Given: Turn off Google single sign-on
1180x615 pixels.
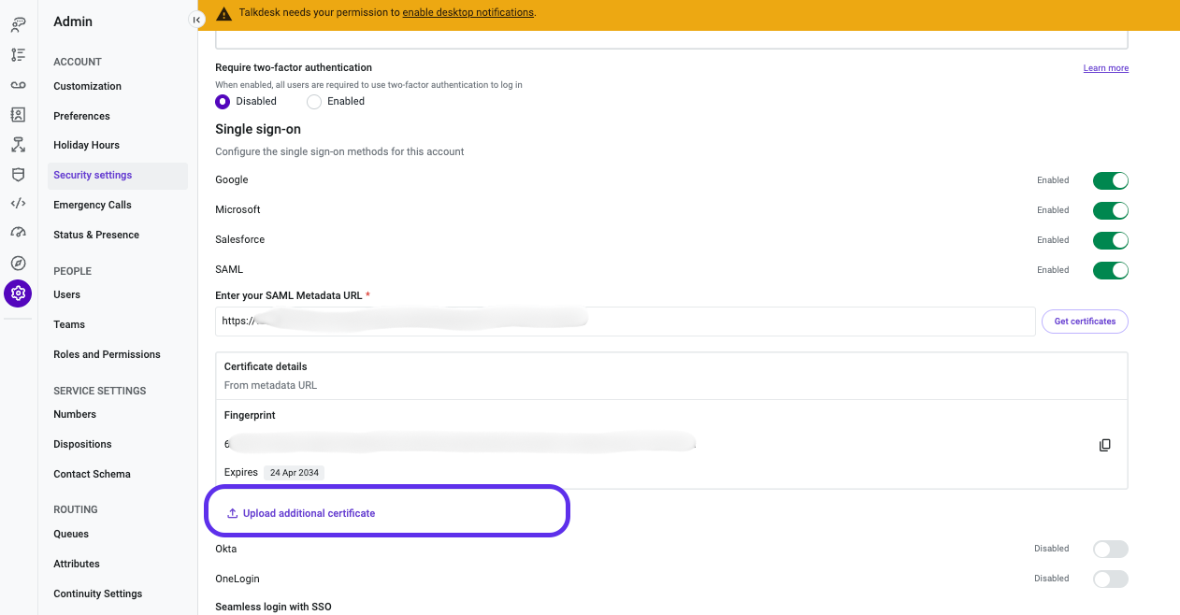Looking at the screenshot, I should coord(1111,180).
